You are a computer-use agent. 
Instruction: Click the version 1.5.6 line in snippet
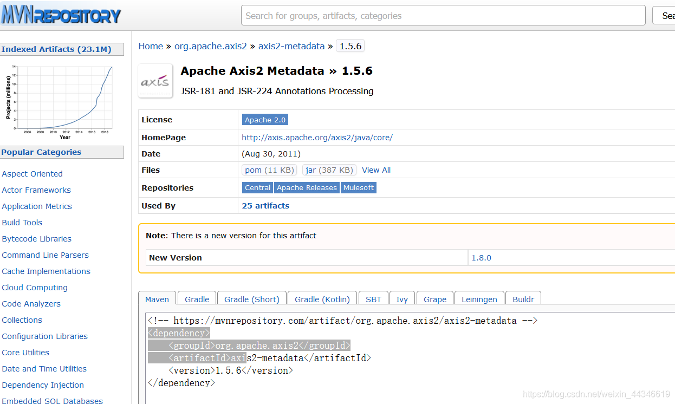(231, 370)
